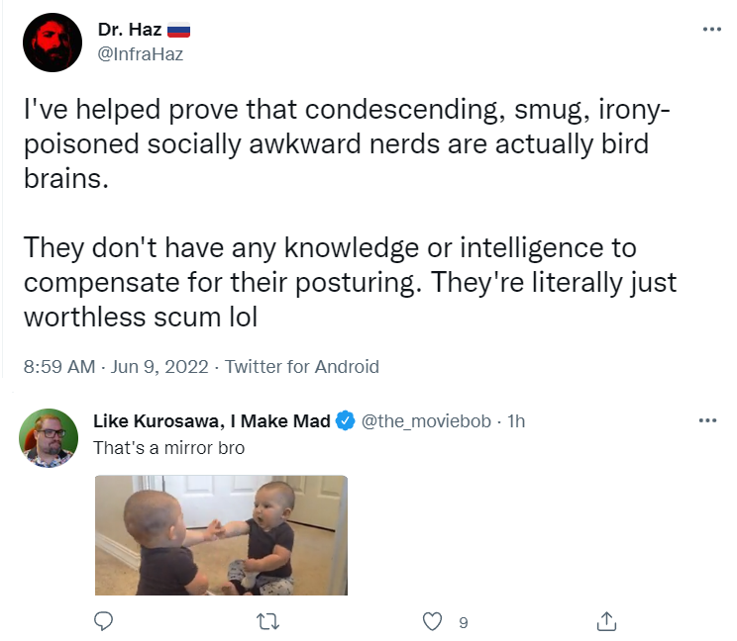Click the like count of 9

pyautogui.click(x=463, y=622)
